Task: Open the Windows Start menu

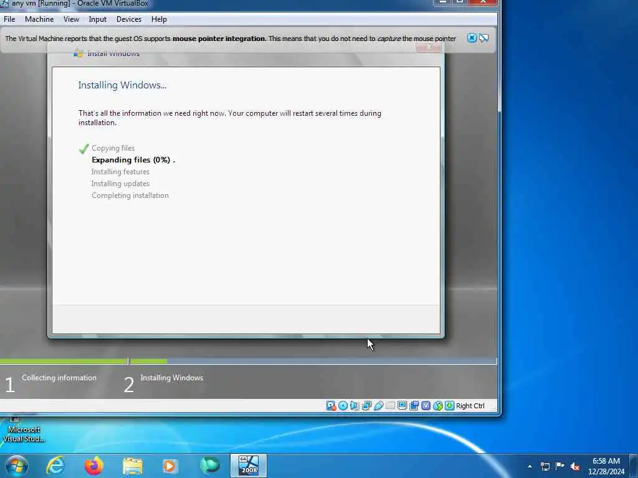Action: click(16, 466)
